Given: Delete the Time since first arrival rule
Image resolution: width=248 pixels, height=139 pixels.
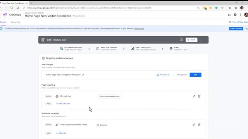Looking at the screenshot, I should coord(199,125).
